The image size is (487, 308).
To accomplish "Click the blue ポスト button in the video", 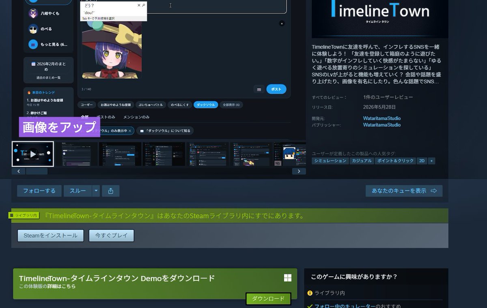I will pyautogui.click(x=276, y=89).
